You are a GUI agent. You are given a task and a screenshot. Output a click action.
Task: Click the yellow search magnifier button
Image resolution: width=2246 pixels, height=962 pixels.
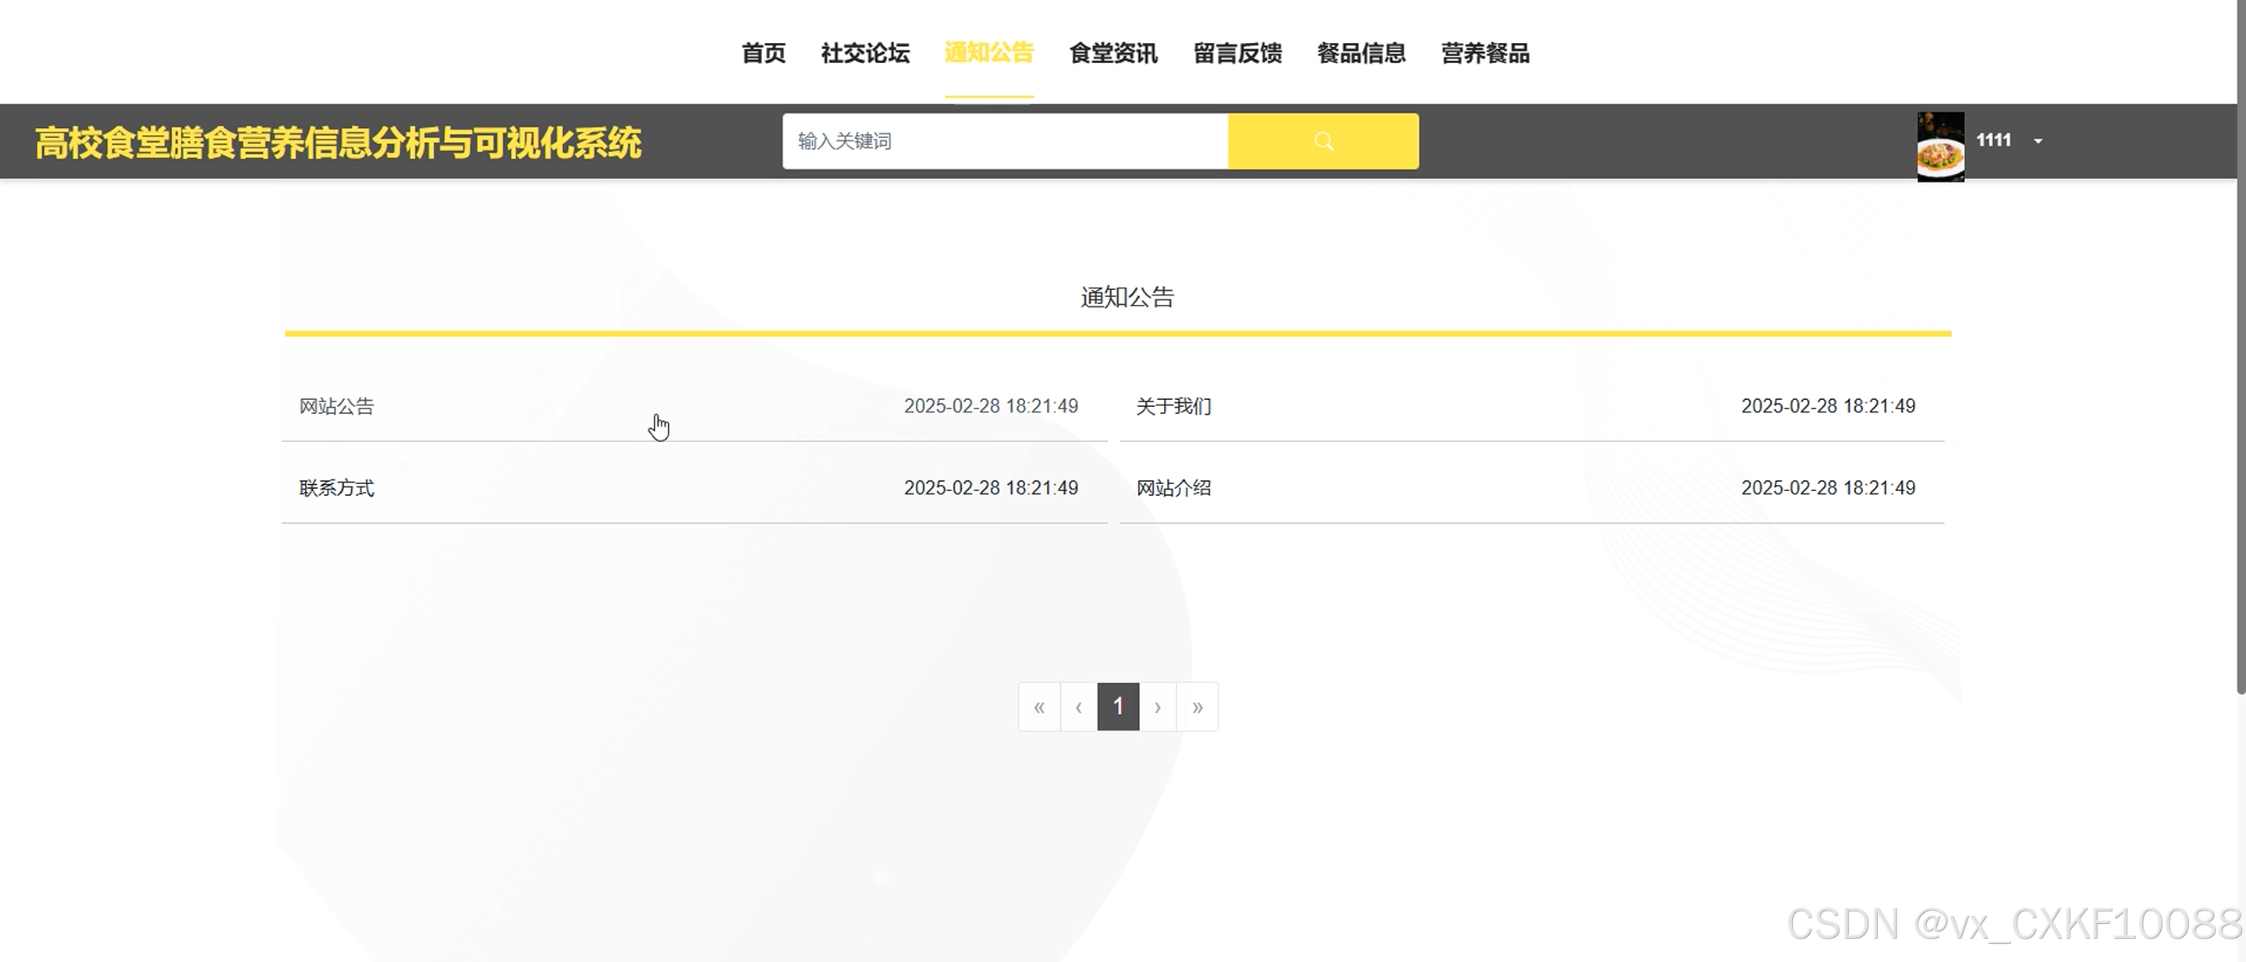(1322, 141)
